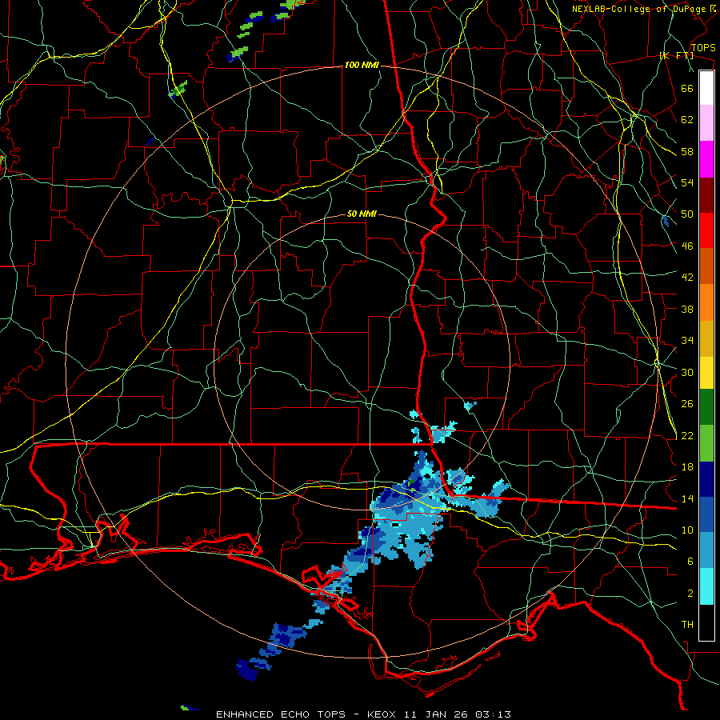Pick the cyan legend color band
The image size is (720, 720).
[x=706, y=586]
